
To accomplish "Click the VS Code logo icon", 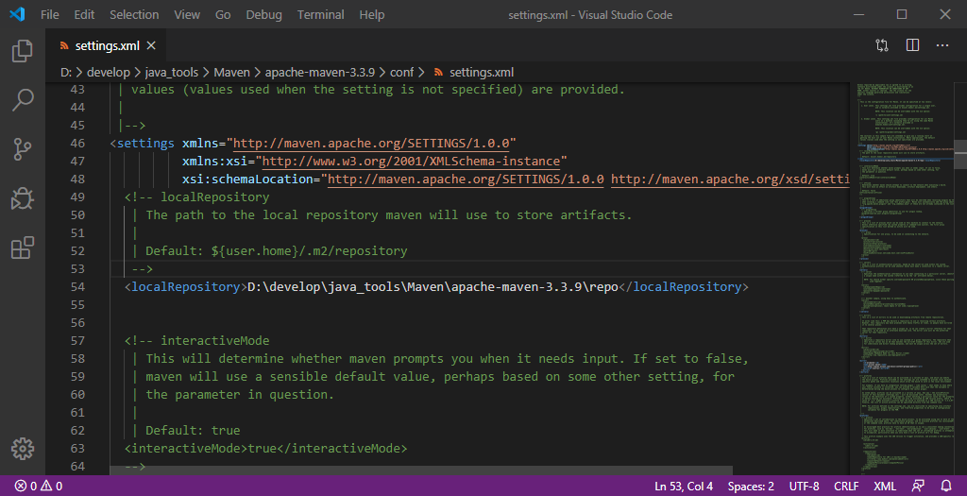I will [x=17, y=14].
